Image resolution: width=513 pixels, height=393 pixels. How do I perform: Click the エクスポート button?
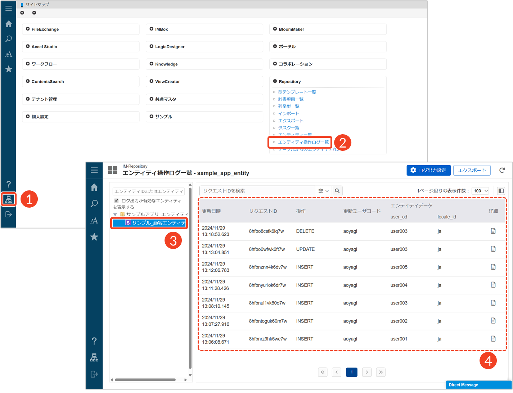point(472,170)
